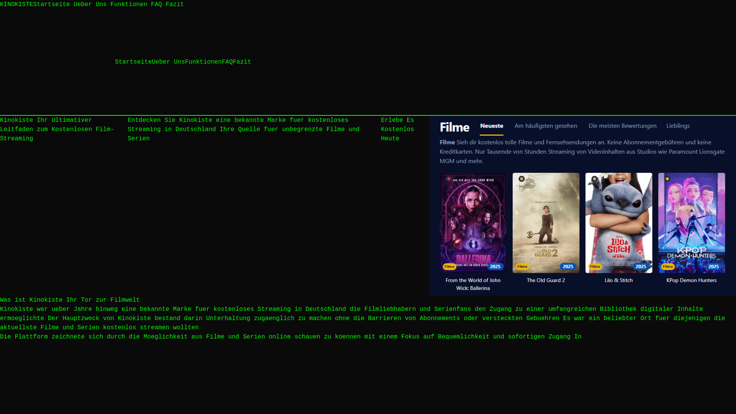This screenshot has width=736, height=414.
Task: Click the 2025 badge on Lilo & Stitch poster
Action: point(641,267)
